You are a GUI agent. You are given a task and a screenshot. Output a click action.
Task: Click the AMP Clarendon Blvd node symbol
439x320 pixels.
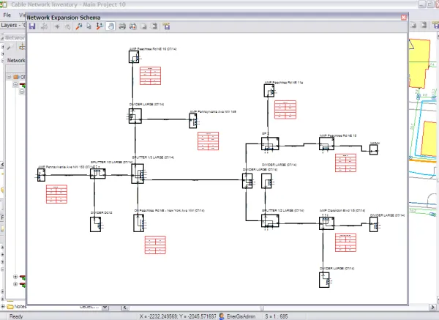(326, 223)
